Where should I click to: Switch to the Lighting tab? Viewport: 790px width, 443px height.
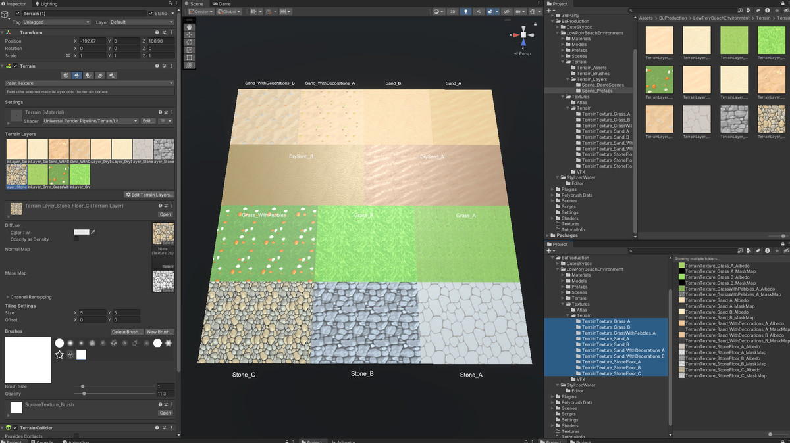pyautogui.click(x=46, y=4)
